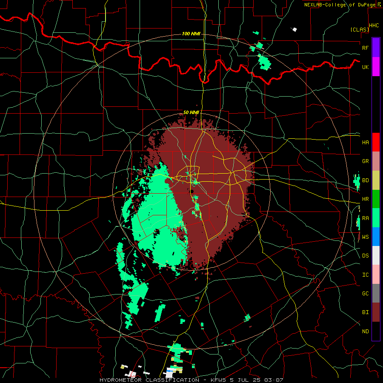Click the RF legend label
The image size is (383, 383).
pos(365,48)
